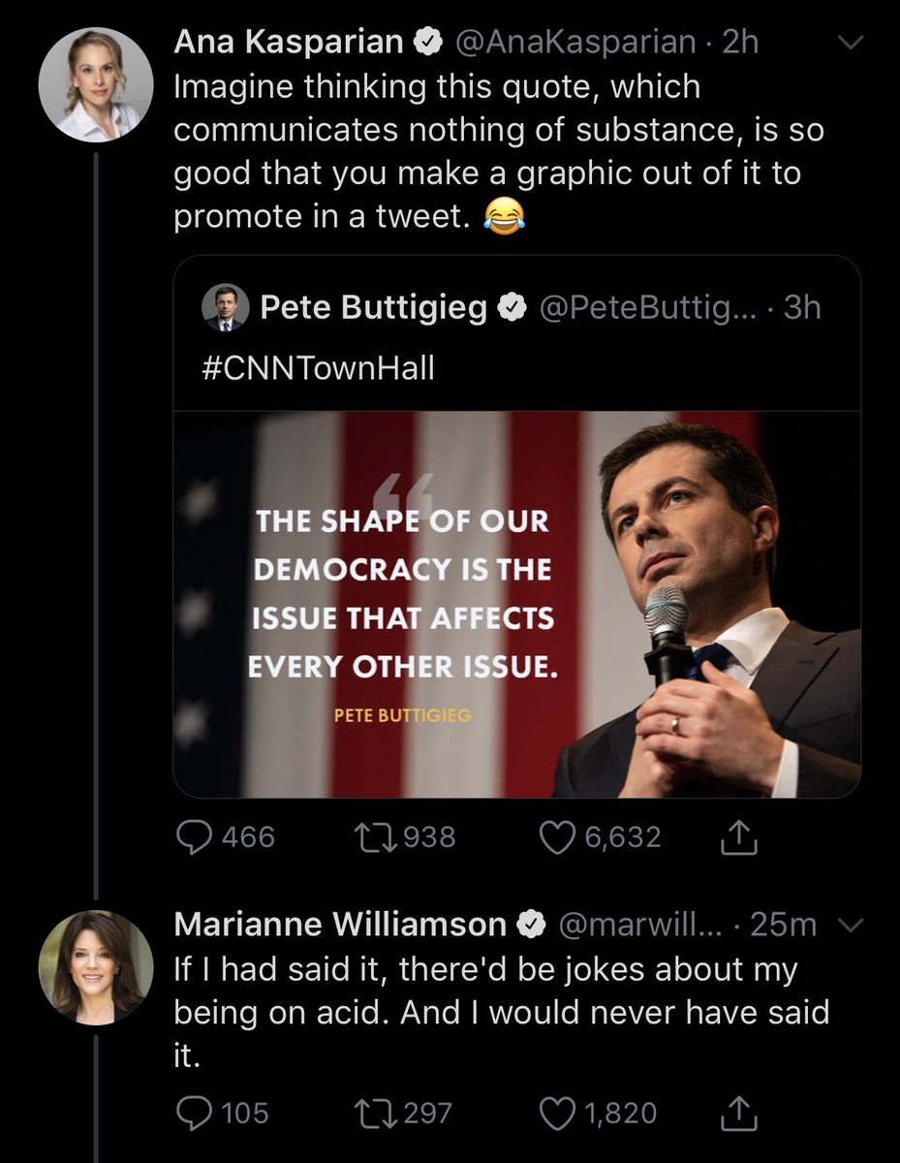Screen dimensions: 900x1163
Task: Open Marianne Williamson's display name
Action: (339, 926)
